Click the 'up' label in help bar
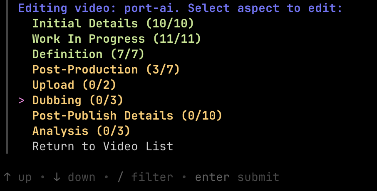 [25, 177]
